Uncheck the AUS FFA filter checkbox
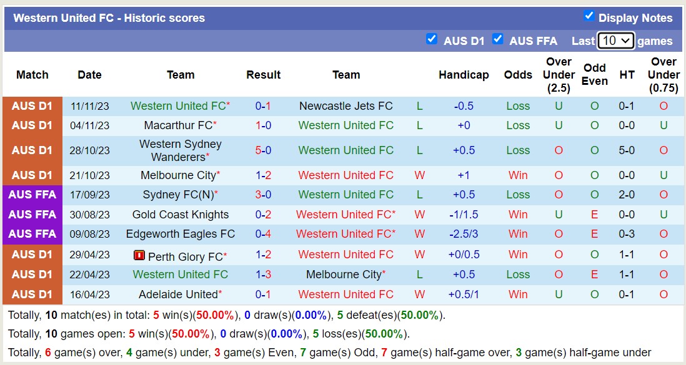The width and height of the screenshot is (686, 365). click(x=498, y=39)
